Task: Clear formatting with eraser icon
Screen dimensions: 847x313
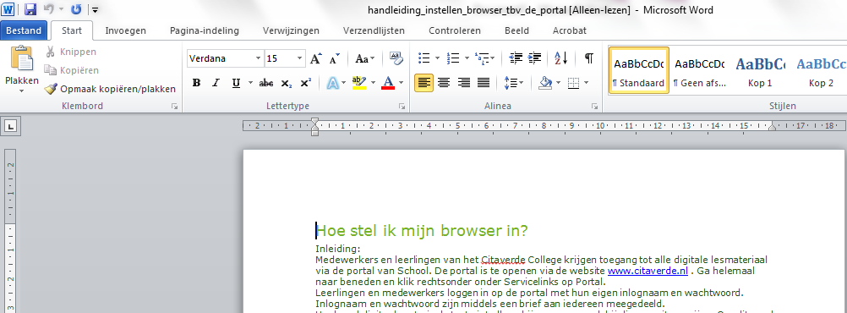Action: pyautogui.click(x=396, y=58)
